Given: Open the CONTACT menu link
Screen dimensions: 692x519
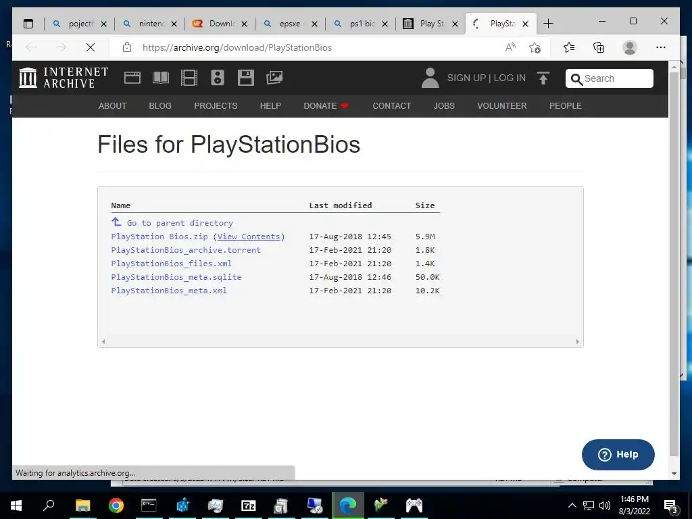Looking at the screenshot, I should tap(392, 106).
